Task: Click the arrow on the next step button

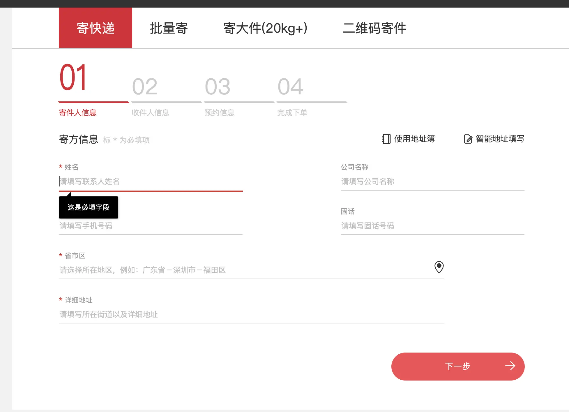Action: [x=510, y=366]
